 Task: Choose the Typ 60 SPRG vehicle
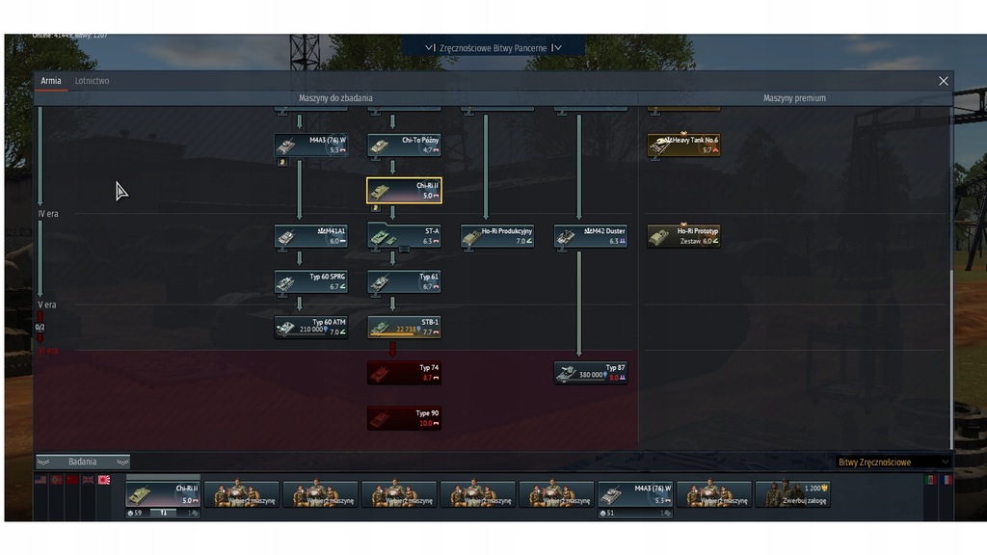click(x=311, y=281)
